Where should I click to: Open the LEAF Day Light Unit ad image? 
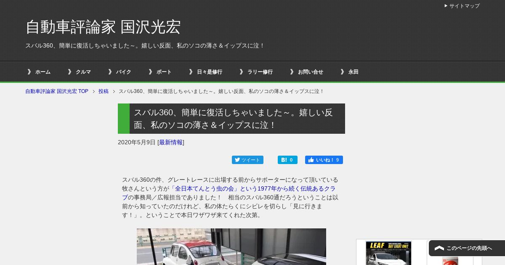[x=388, y=253]
